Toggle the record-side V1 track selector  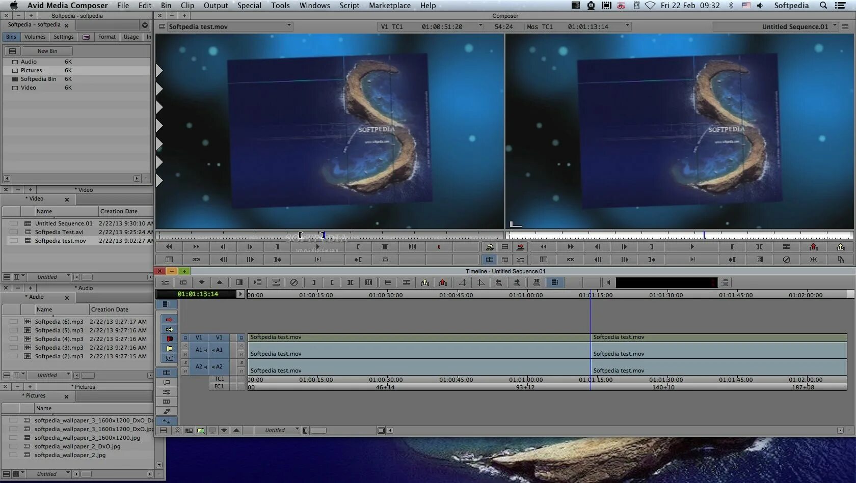click(219, 337)
